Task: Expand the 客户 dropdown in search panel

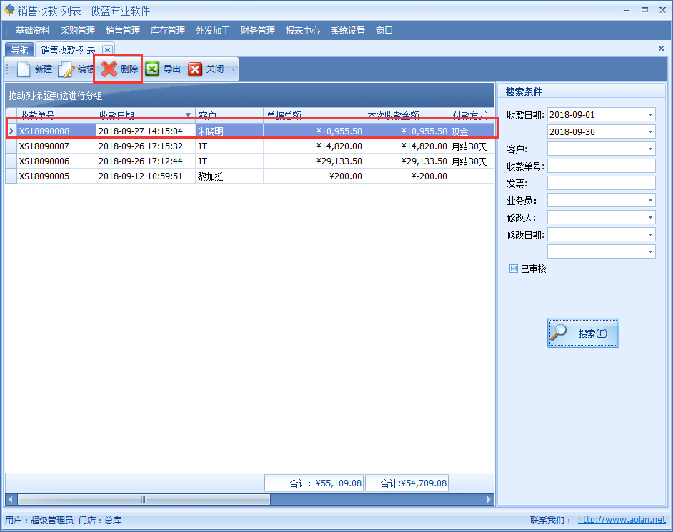Action: click(x=650, y=149)
